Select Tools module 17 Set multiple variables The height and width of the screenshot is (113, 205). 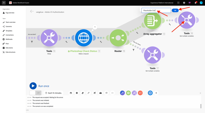click(x=153, y=55)
